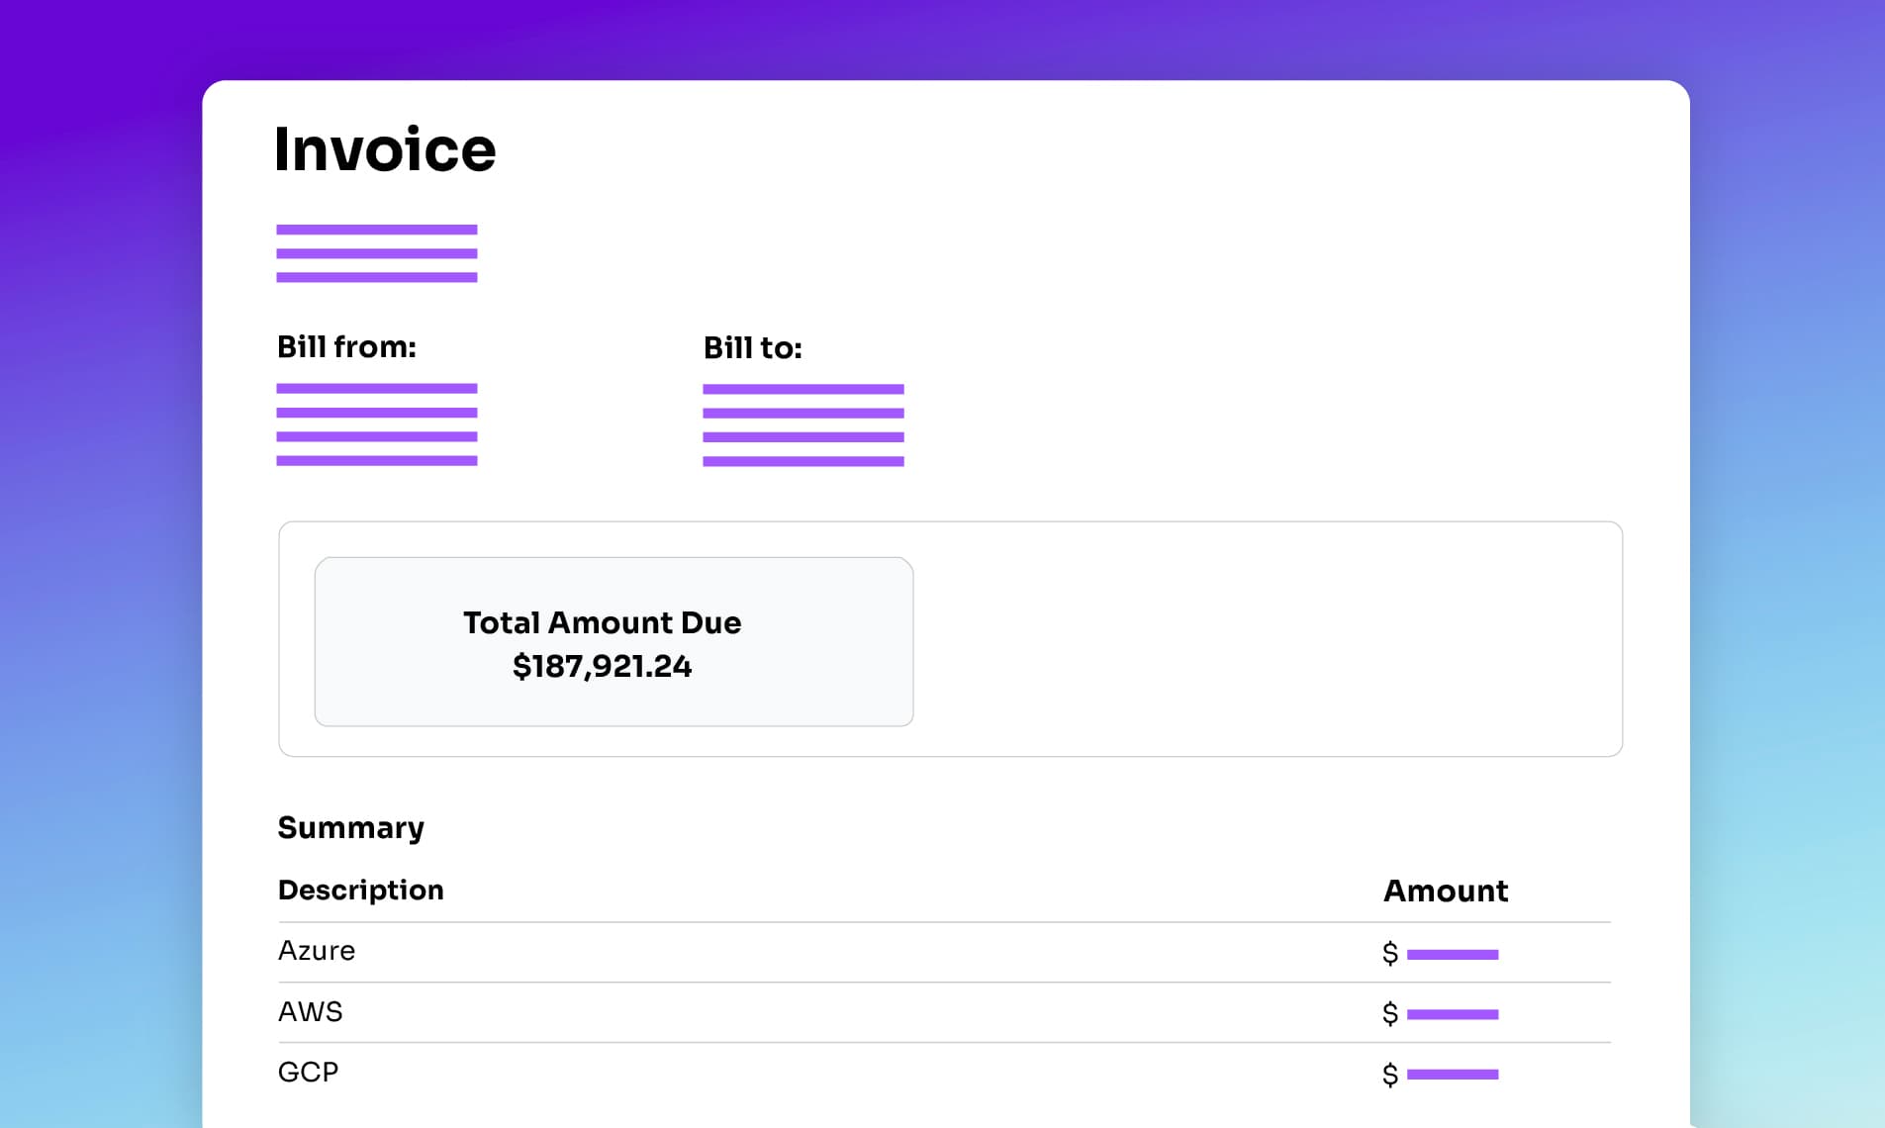The image size is (1885, 1128).
Task: Click the dollar sign next to AWS
Action: [1388, 1013]
